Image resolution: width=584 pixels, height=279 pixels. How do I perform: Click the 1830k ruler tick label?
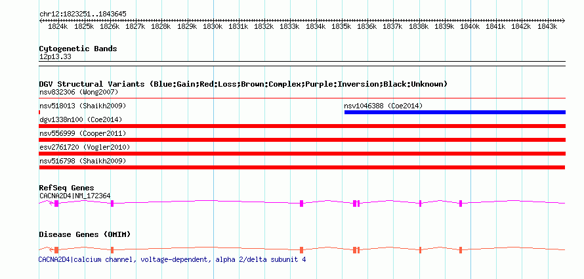213,26
